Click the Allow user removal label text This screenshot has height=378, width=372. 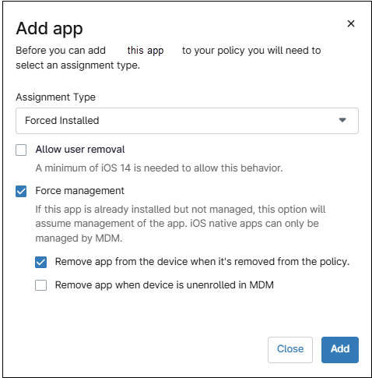point(80,150)
